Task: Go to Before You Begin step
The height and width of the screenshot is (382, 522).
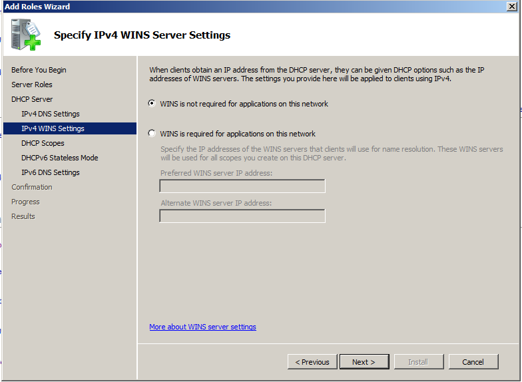Action: [39, 70]
